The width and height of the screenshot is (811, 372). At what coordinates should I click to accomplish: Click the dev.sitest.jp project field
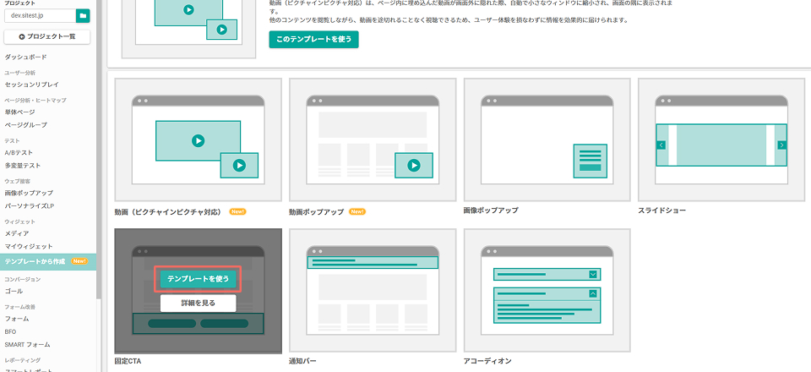click(40, 15)
